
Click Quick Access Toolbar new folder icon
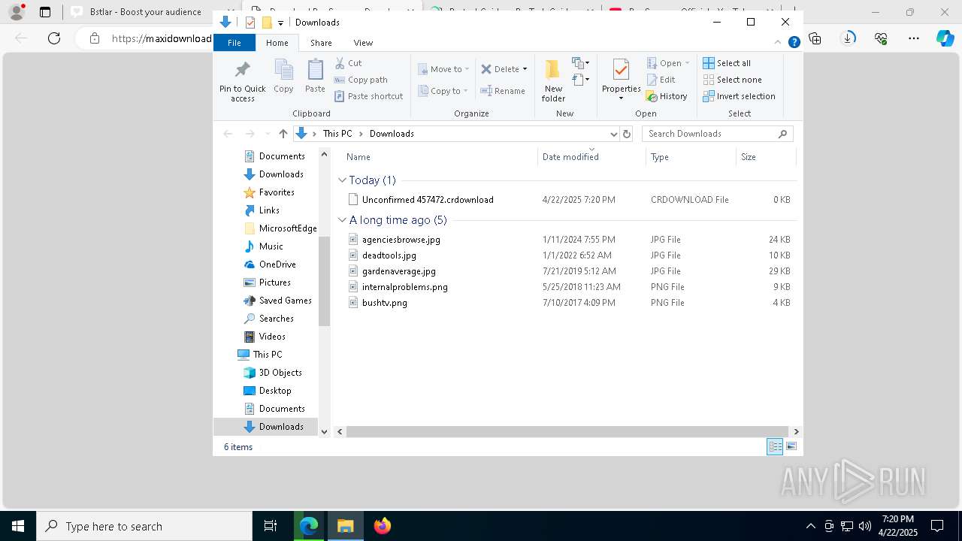pos(267,23)
